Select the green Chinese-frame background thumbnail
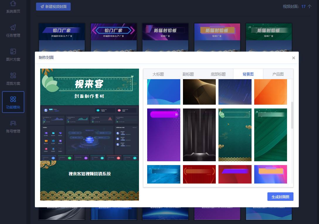The height and width of the screenshot is (224, 319). click(x=235, y=135)
